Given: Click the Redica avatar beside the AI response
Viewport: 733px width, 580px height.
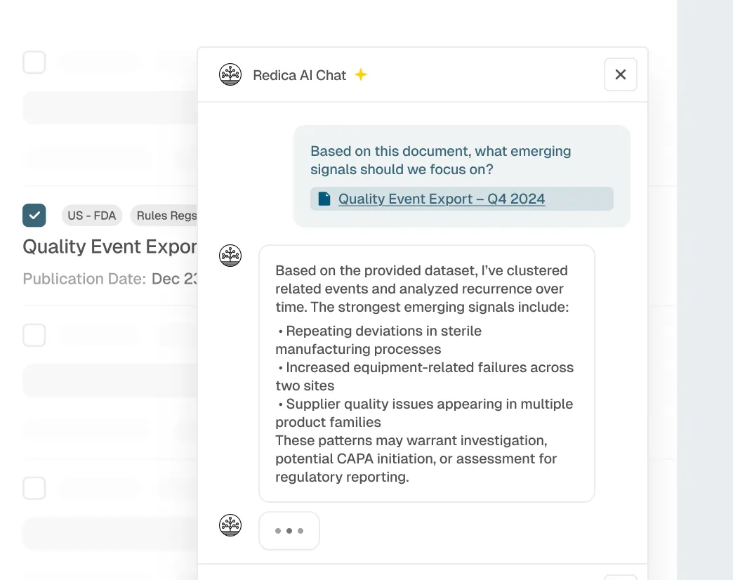Looking at the screenshot, I should (230, 256).
